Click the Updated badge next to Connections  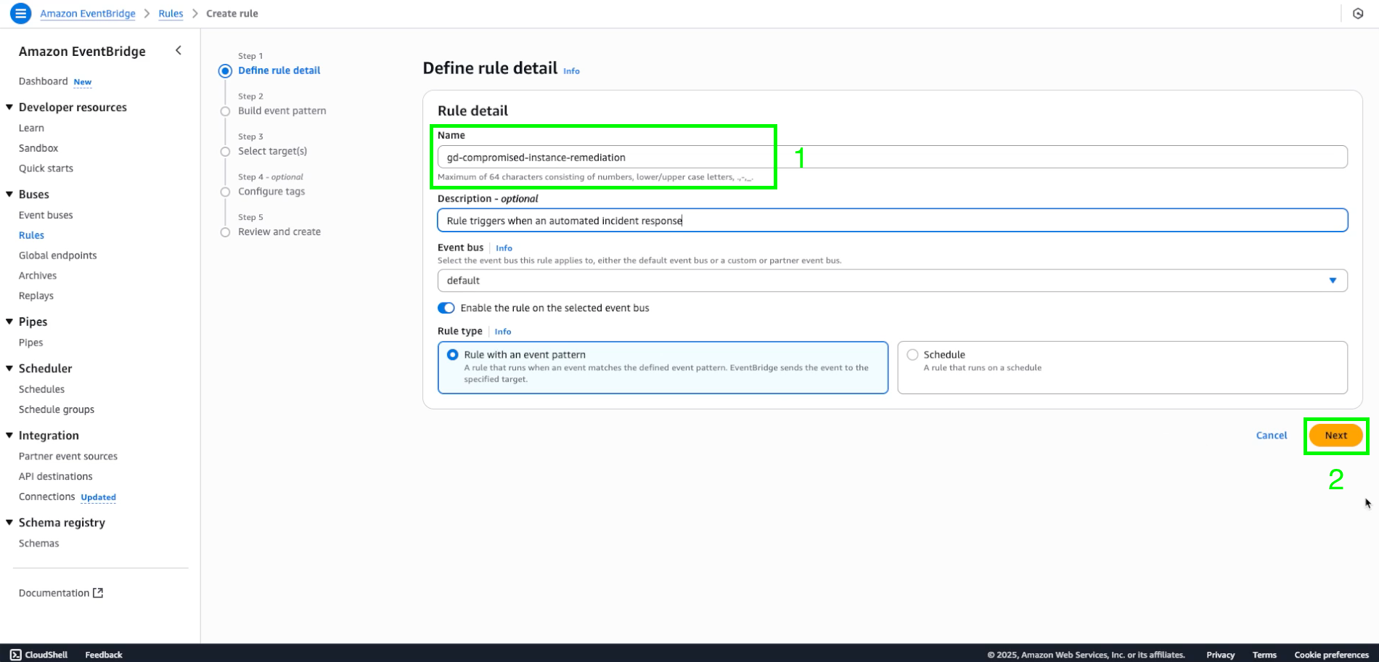[98, 497]
